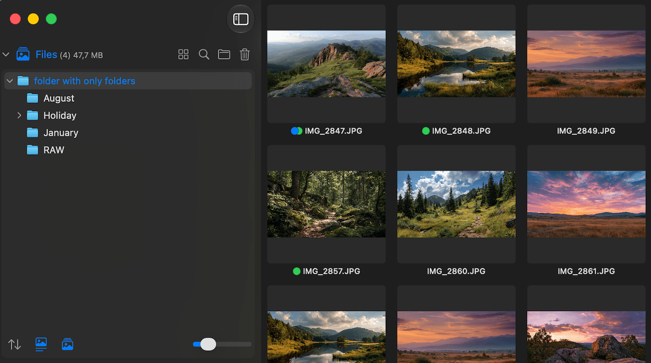Open IMG_2847.JPG mountain ridge thumbnail
This screenshot has height=363, width=651.
click(327, 64)
